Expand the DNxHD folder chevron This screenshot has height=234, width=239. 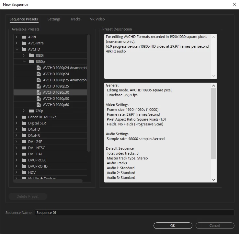[x=17, y=129]
